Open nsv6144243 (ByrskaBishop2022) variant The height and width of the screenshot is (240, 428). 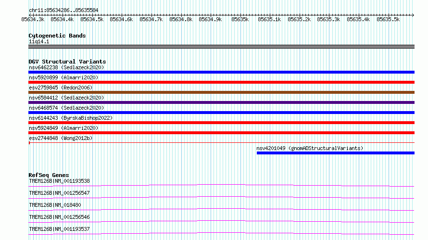(x=71, y=118)
